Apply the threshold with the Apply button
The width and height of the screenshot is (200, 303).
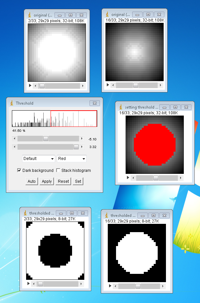point(47,181)
